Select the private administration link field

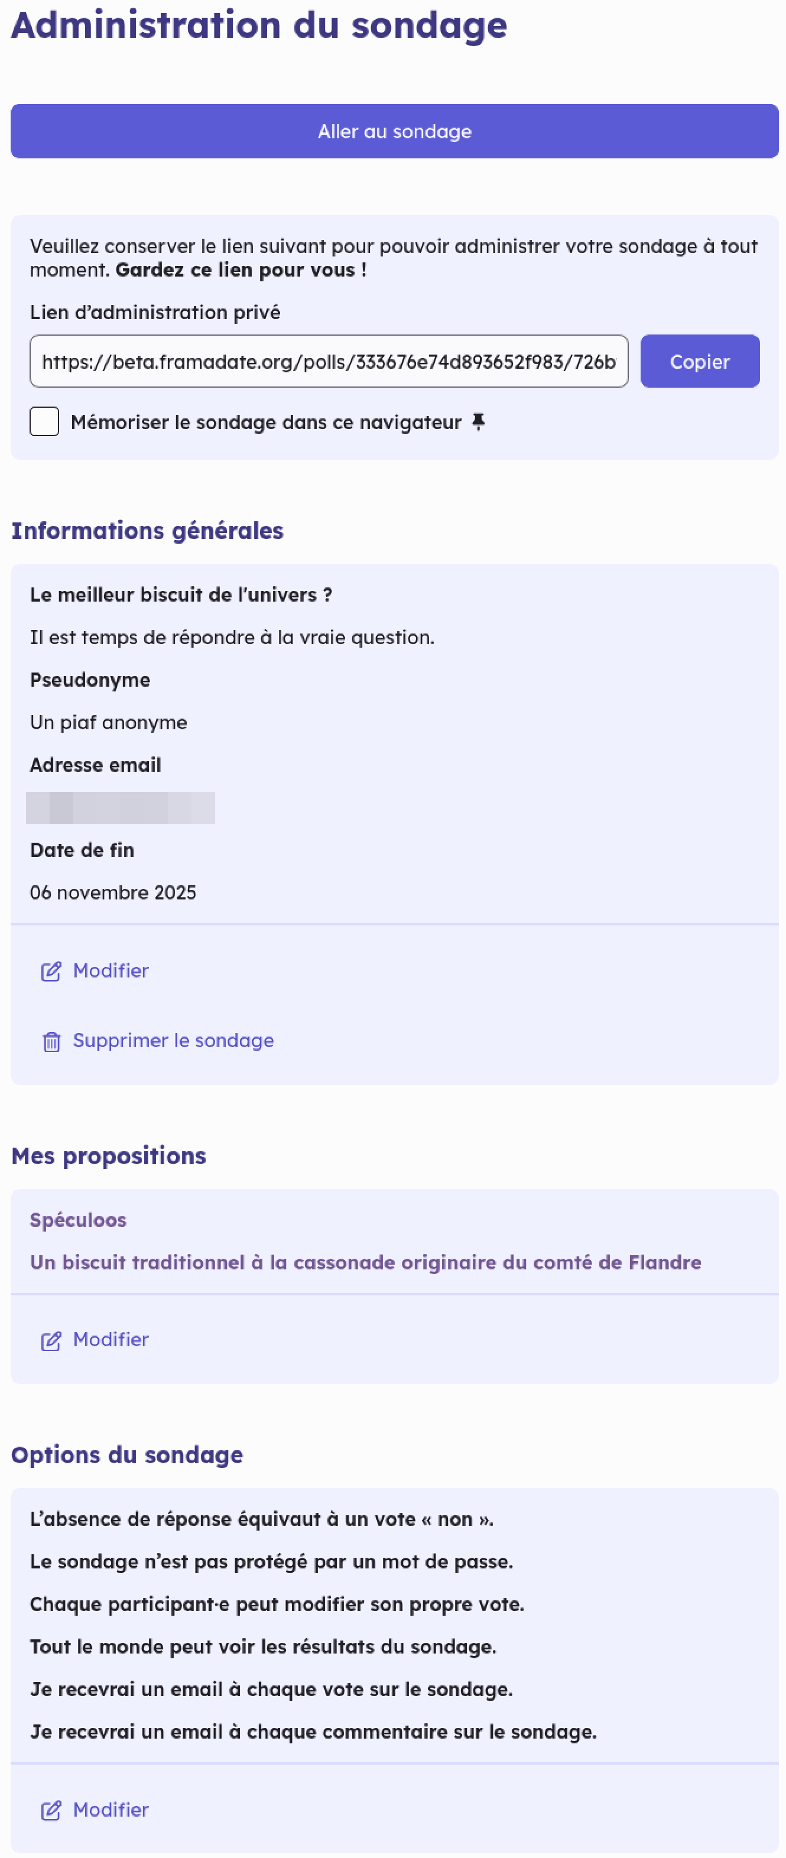coord(332,361)
